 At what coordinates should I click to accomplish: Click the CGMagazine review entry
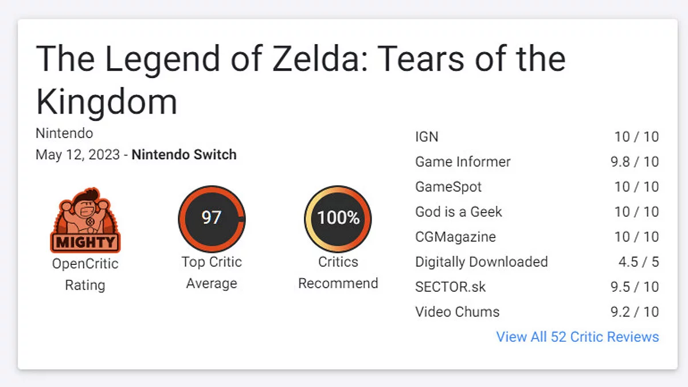(x=455, y=237)
